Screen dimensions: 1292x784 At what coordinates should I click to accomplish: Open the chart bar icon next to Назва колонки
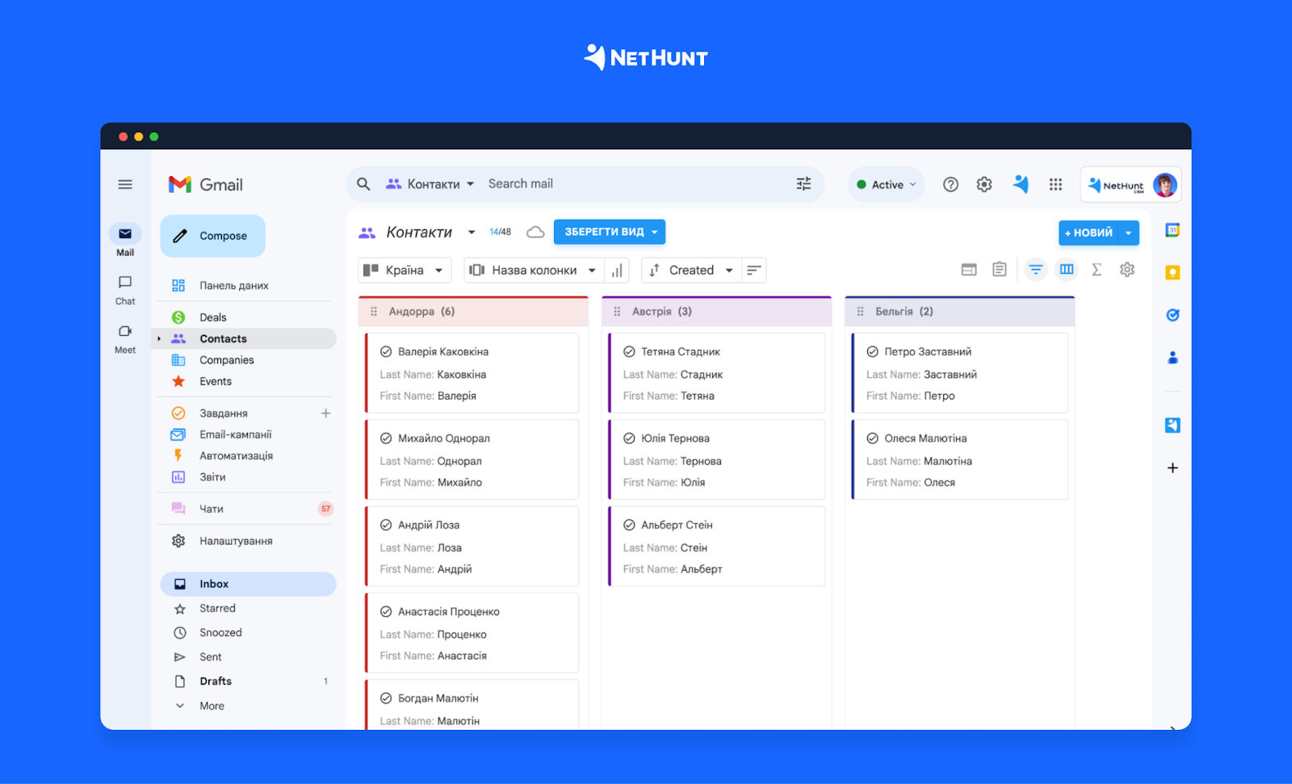click(617, 270)
